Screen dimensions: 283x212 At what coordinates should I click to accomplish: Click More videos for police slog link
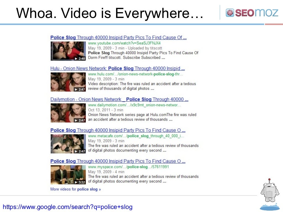pyautogui.click(x=75, y=189)
